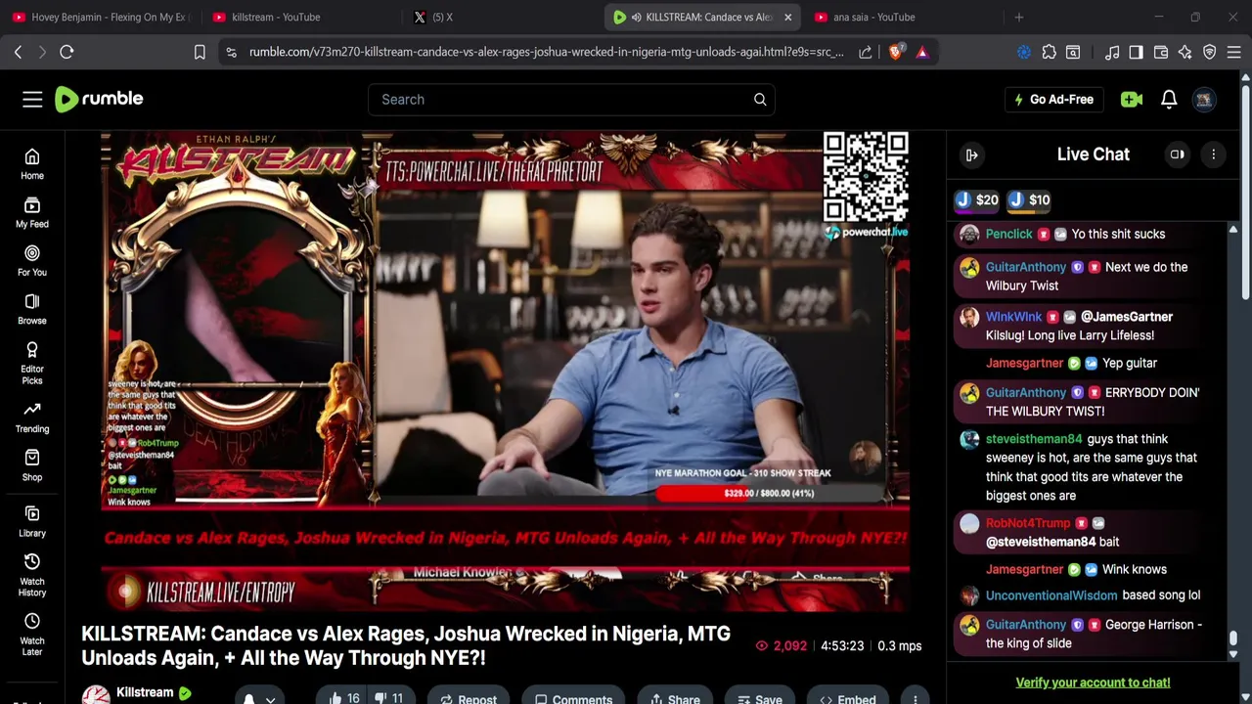Image resolution: width=1252 pixels, height=704 pixels.
Task: Click the green upload video camera icon
Action: coord(1132,99)
